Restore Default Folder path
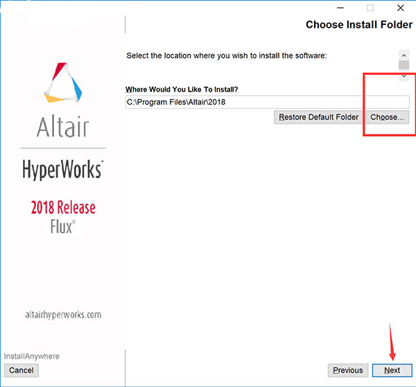Viewport: 416px width, 387px height. pos(318,117)
